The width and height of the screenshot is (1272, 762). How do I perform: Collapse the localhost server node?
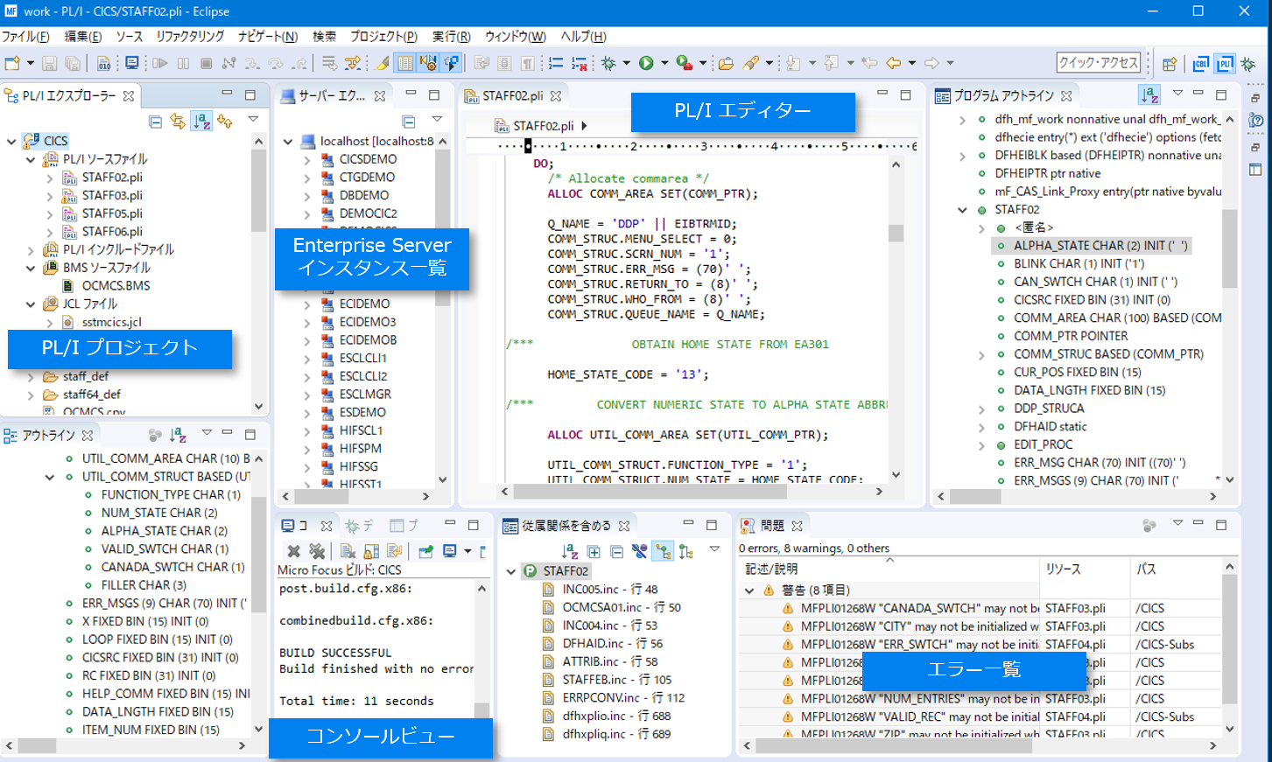pos(288,141)
